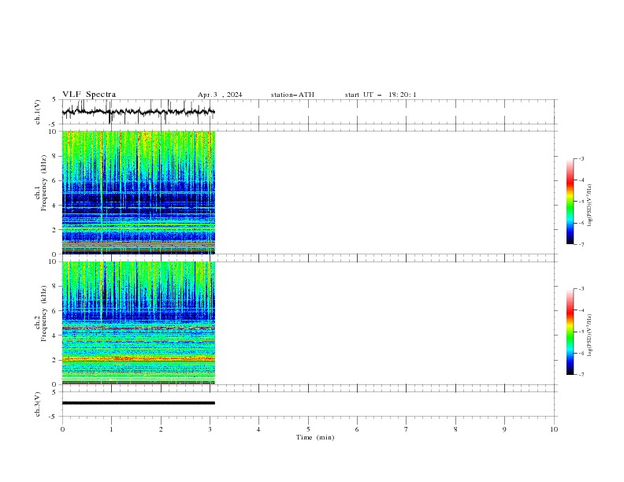Click the '-6' label on the ch.2 color bar
The image size is (624, 482).
(581, 353)
